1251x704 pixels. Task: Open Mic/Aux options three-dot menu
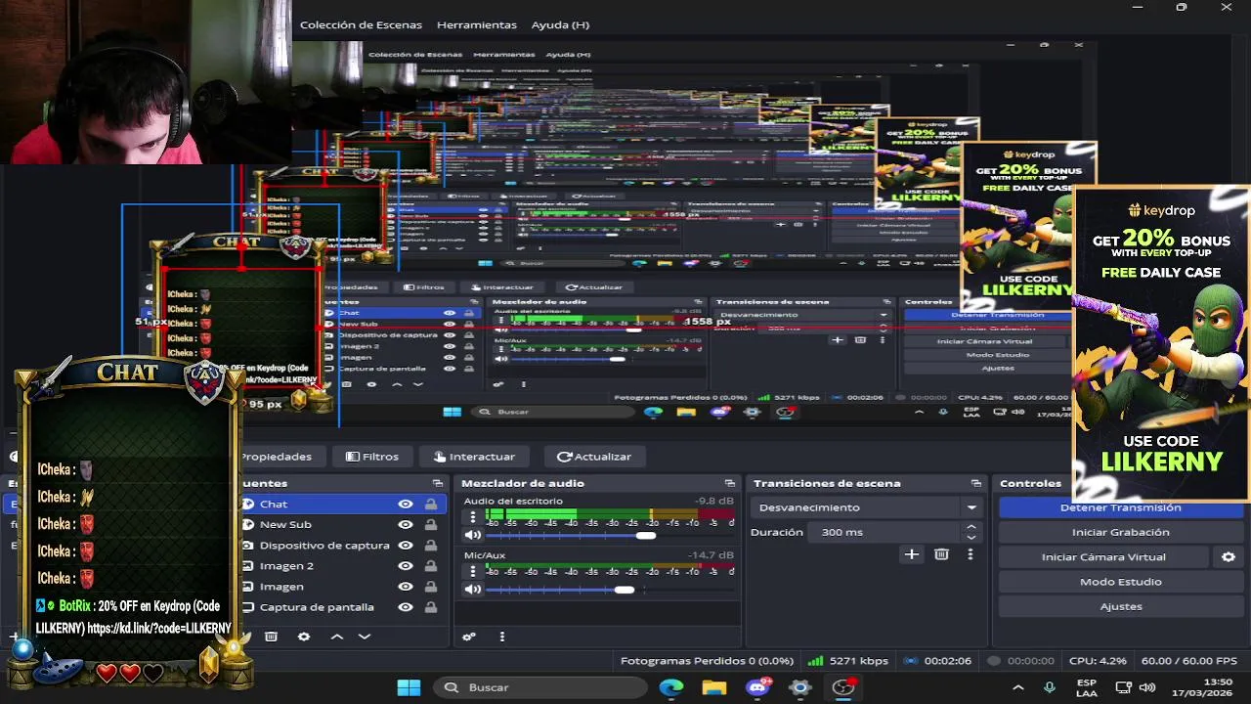click(x=473, y=572)
